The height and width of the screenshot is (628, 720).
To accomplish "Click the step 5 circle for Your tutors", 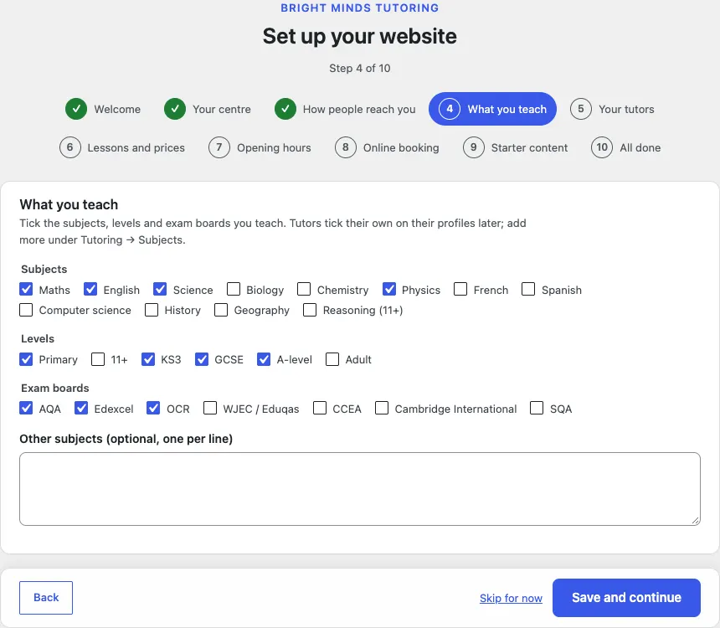I will coord(581,109).
